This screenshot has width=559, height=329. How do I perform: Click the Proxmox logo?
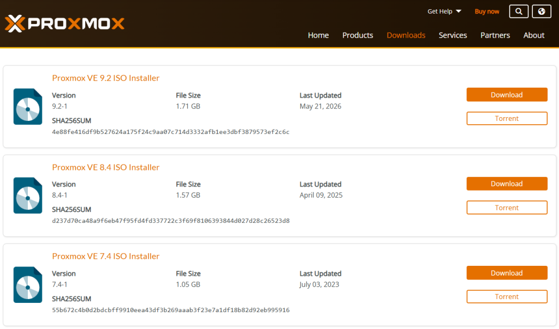coord(64,23)
